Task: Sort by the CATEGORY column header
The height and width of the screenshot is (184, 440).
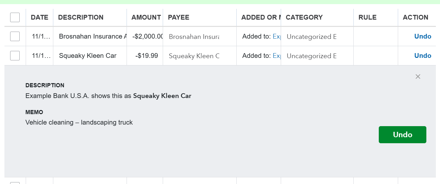Action: pos(304,17)
